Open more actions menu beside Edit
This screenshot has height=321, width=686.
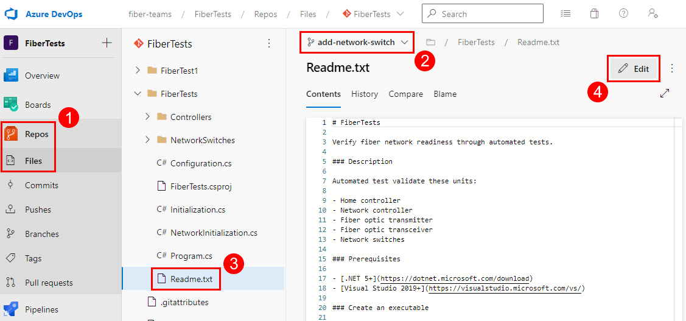tap(673, 68)
